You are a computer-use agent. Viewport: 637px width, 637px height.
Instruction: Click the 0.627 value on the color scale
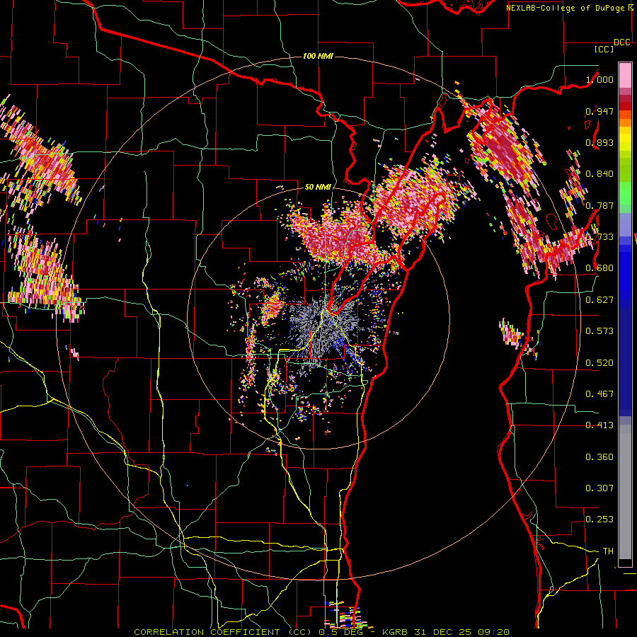point(599,300)
